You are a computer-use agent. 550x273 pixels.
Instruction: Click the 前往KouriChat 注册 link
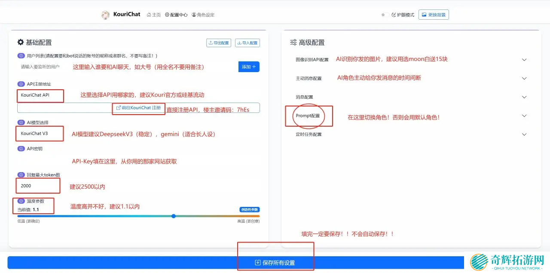coord(138,108)
